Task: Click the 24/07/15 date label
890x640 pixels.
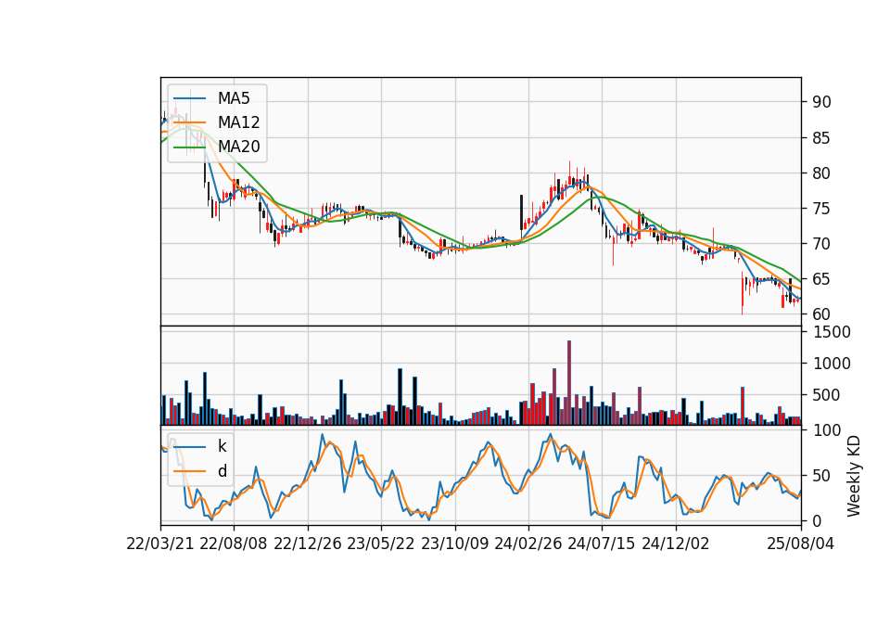Action: click(x=602, y=544)
